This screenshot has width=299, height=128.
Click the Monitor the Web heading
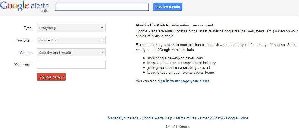[174, 25]
